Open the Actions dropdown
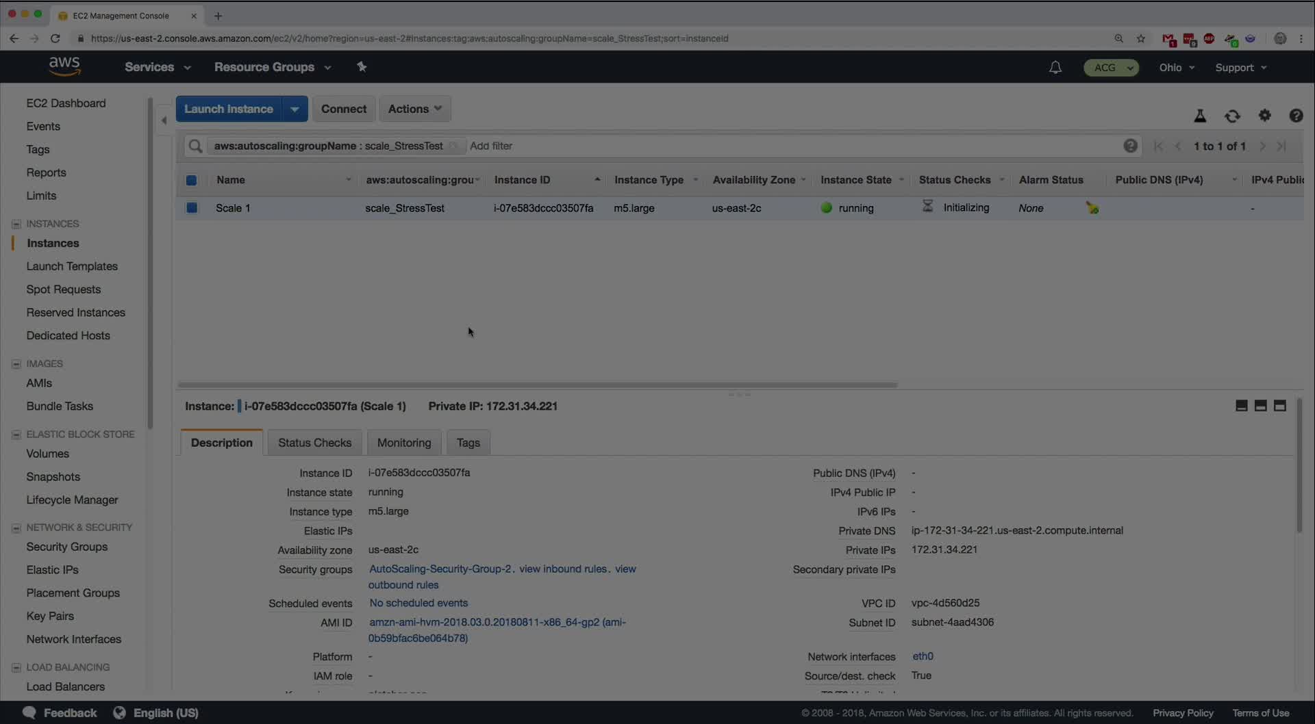1315x724 pixels. click(415, 109)
